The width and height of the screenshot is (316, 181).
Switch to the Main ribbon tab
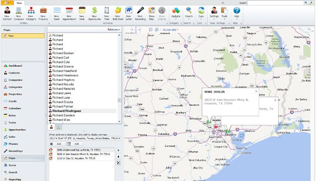[x=19, y=2]
